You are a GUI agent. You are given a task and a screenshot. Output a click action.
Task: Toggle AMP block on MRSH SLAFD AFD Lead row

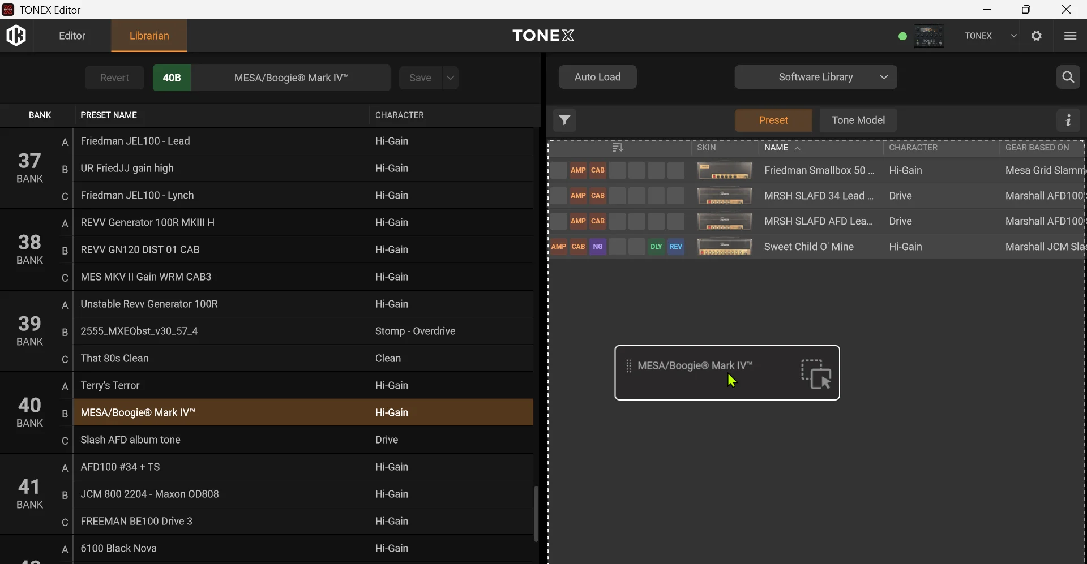click(578, 221)
